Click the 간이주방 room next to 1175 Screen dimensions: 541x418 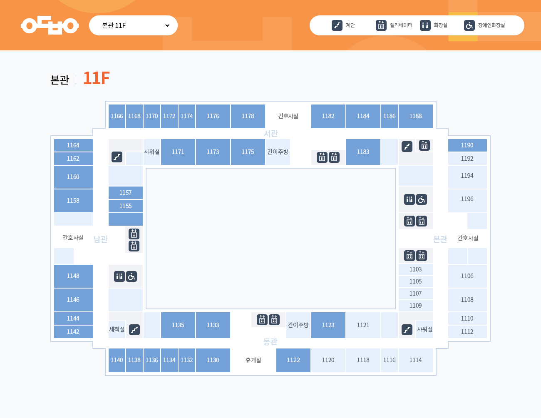(278, 152)
